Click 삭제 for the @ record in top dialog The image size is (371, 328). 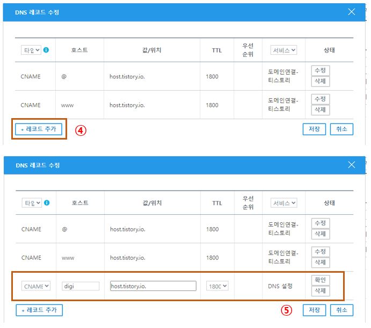pyautogui.click(x=321, y=81)
